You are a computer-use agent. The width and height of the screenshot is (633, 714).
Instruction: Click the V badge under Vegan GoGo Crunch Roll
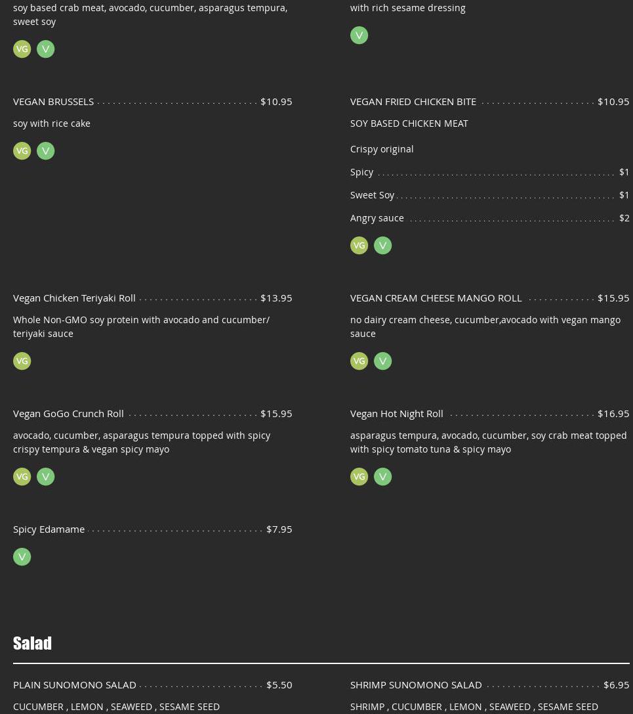(45, 477)
